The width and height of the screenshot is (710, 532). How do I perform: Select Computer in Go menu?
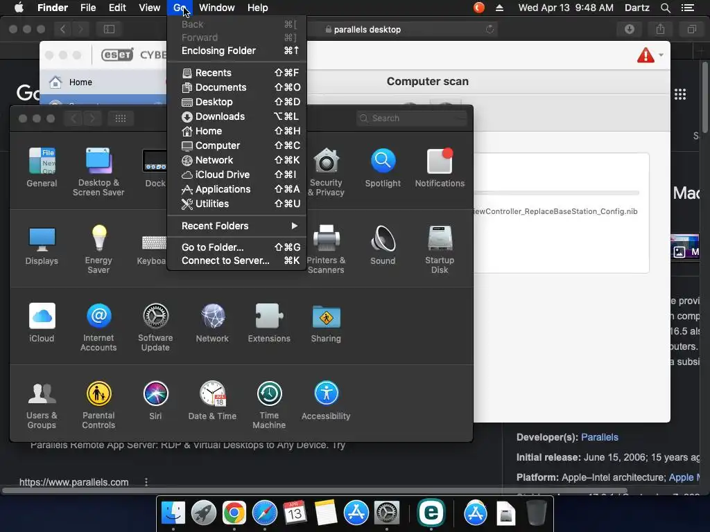click(237, 145)
